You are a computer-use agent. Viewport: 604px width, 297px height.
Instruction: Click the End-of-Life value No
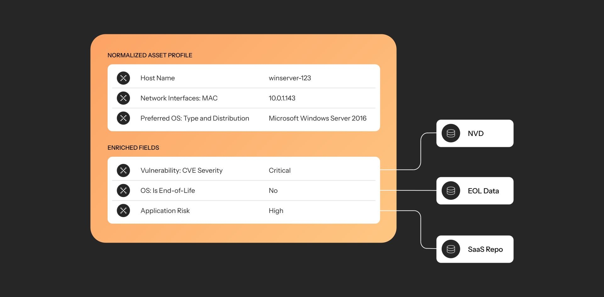(273, 191)
